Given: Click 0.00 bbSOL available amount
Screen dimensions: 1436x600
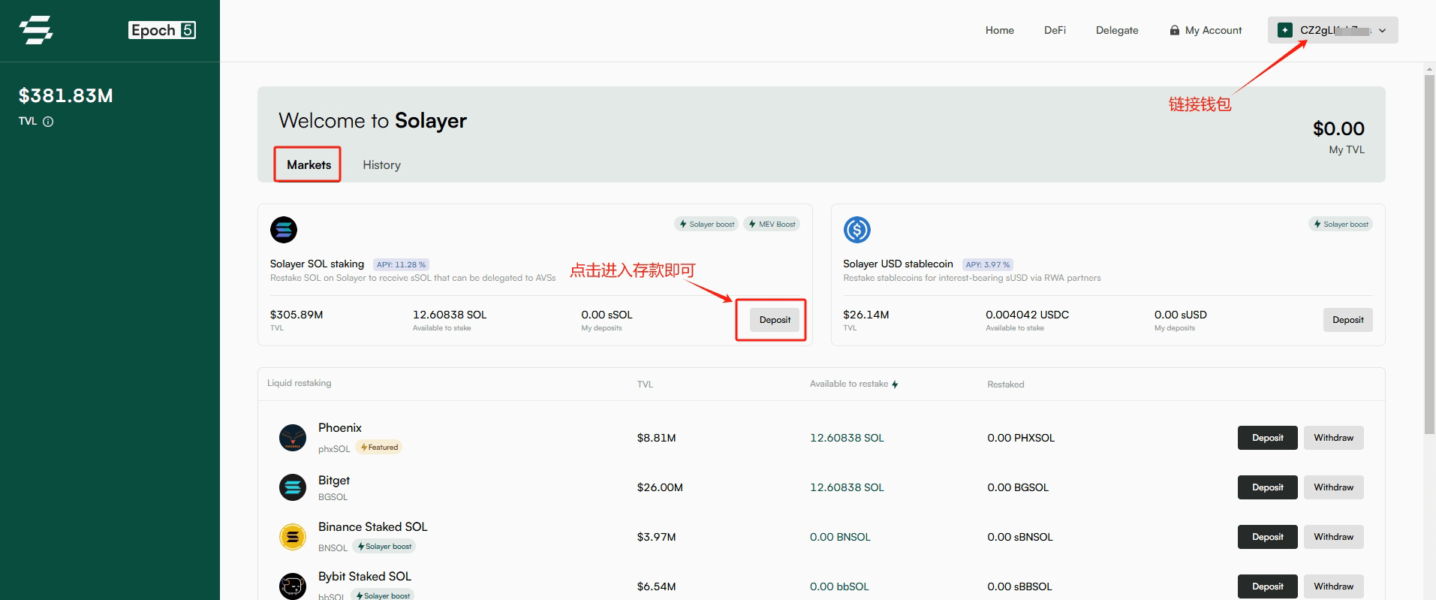Looking at the screenshot, I should point(839,586).
